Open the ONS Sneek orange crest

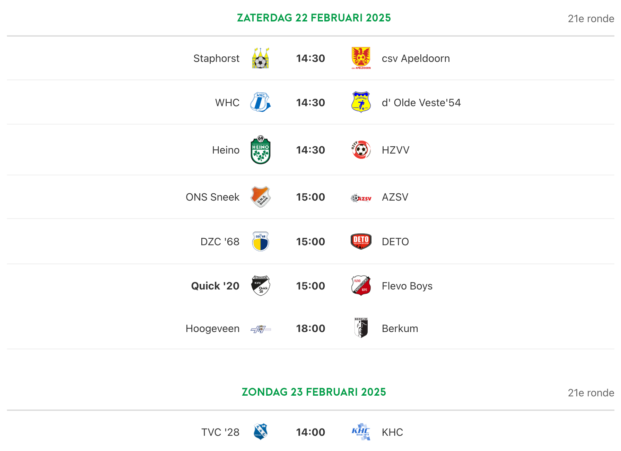click(x=261, y=197)
